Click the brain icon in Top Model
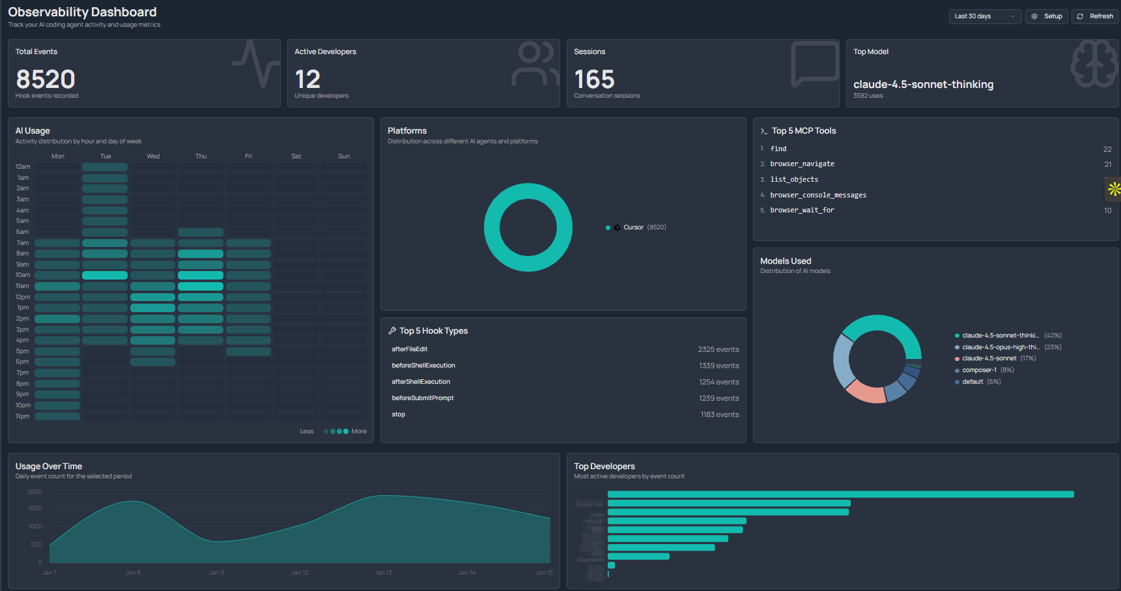1121x591 pixels. 1094,63
